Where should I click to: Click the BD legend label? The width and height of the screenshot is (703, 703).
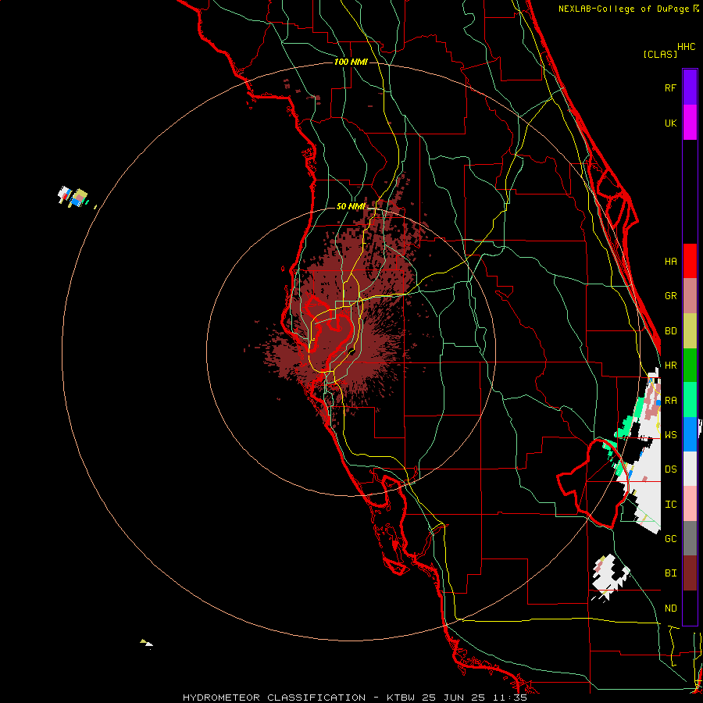tap(670, 331)
